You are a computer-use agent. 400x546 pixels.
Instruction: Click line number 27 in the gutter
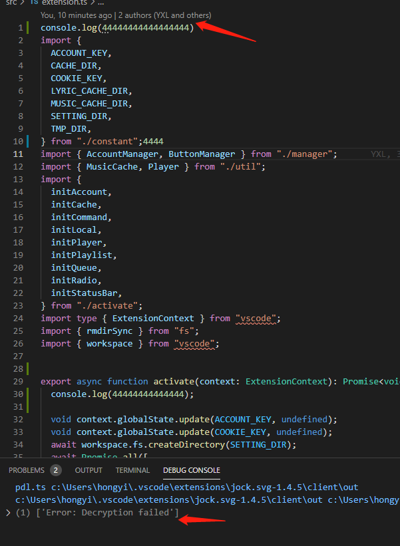(x=18, y=356)
